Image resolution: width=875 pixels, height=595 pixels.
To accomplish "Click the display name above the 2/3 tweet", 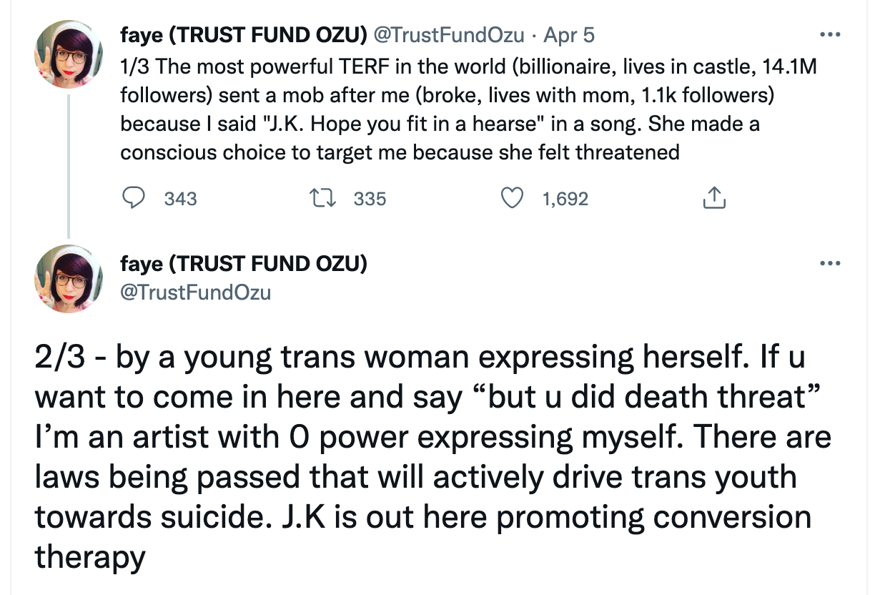I will point(244,264).
